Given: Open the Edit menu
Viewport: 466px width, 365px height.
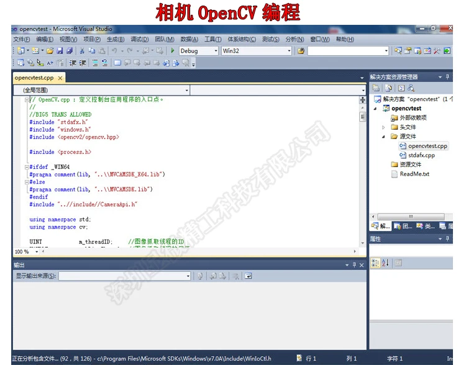Looking at the screenshot, I should pyautogui.click(x=45, y=39).
